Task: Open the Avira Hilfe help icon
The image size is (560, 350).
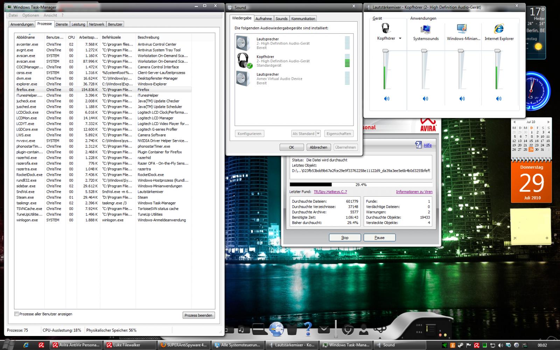Action: pyautogui.click(x=419, y=145)
